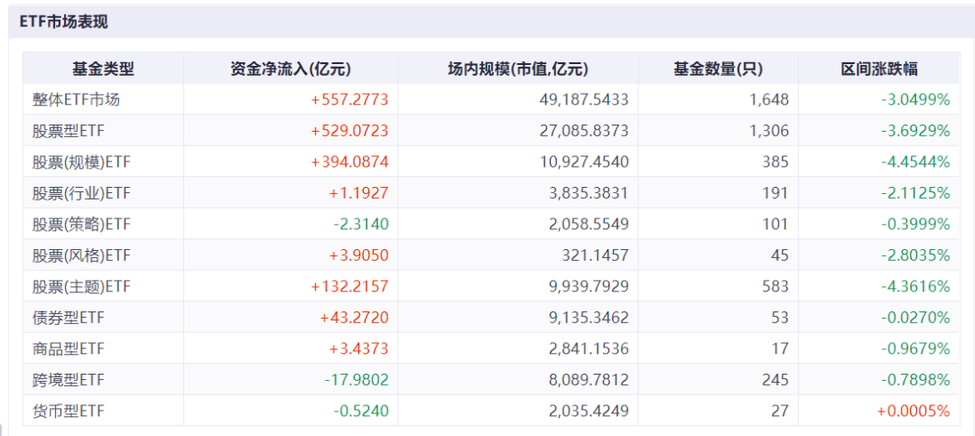Select the 货币型ETF row label

click(x=68, y=411)
